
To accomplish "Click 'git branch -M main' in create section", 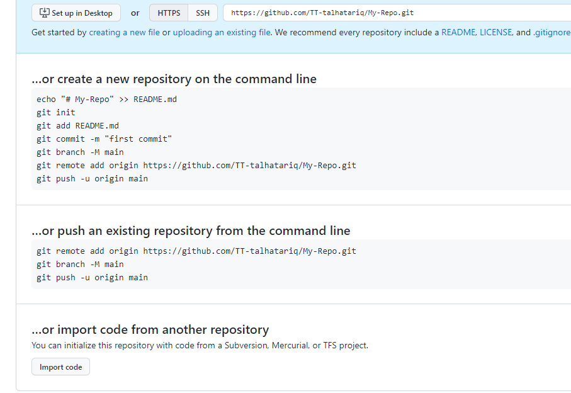I will tap(80, 152).
